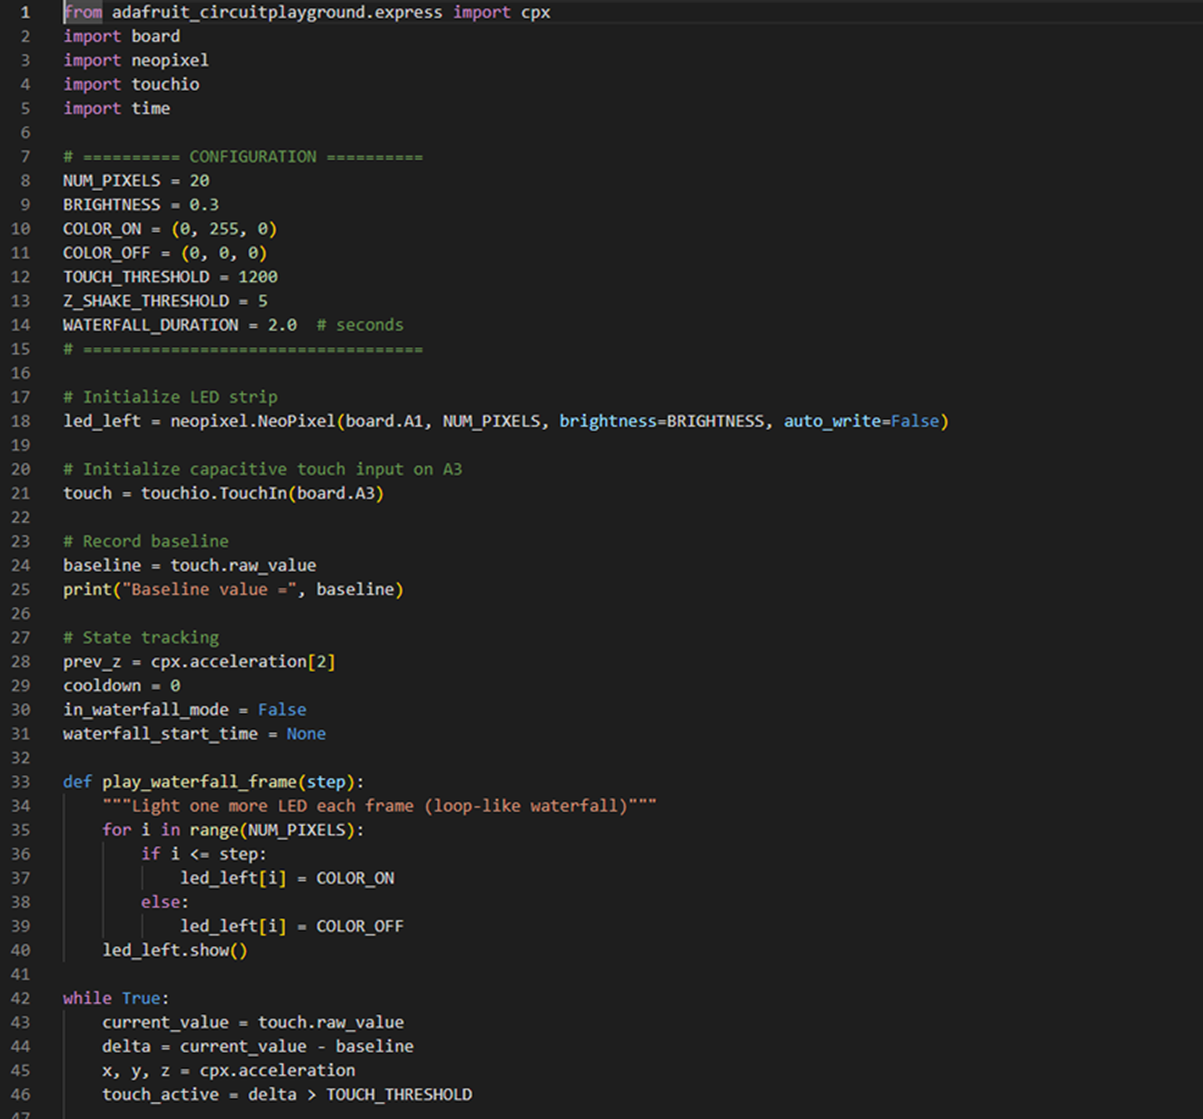Screen dimensions: 1203x1119
Task: Click the COLOR_ON tuple definition
Action: click(224, 229)
